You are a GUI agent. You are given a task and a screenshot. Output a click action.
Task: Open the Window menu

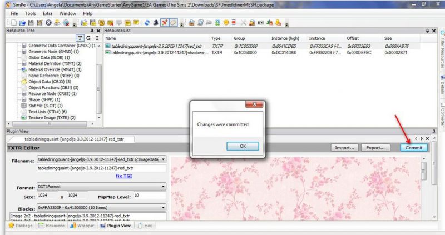coord(67,13)
